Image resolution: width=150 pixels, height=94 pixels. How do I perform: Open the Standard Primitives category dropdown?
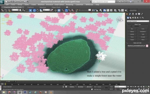[x=138, y=21]
